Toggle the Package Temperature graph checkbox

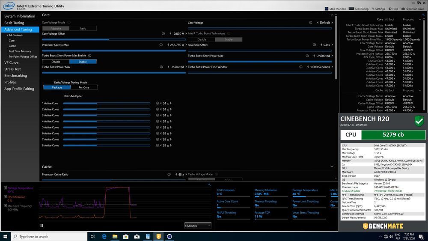point(5,188)
